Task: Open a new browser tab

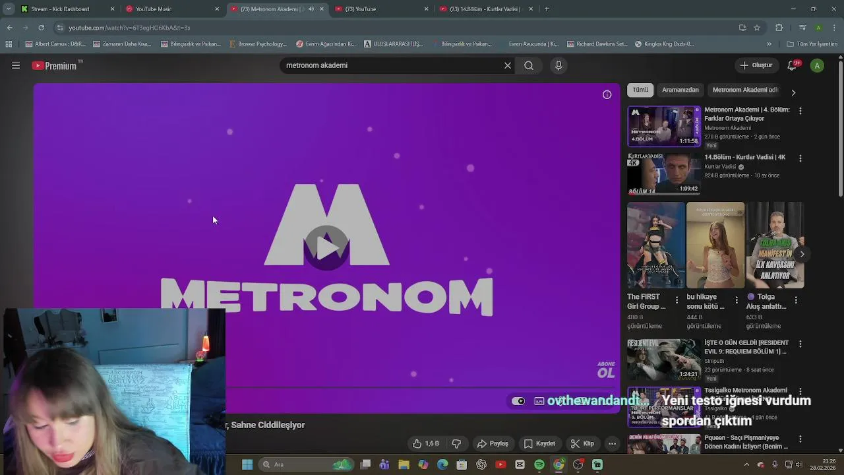Action: point(547,9)
